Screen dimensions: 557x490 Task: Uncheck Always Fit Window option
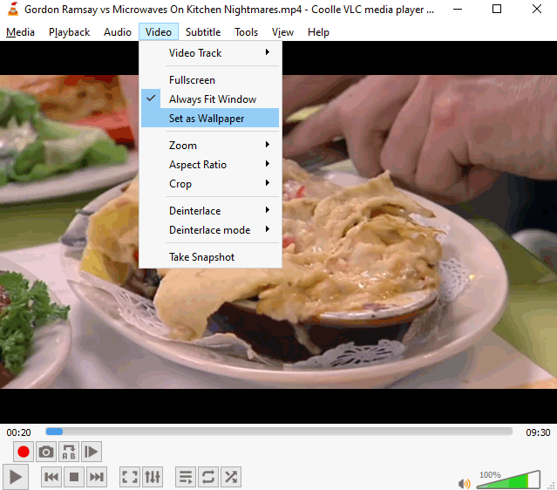tap(212, 99)
